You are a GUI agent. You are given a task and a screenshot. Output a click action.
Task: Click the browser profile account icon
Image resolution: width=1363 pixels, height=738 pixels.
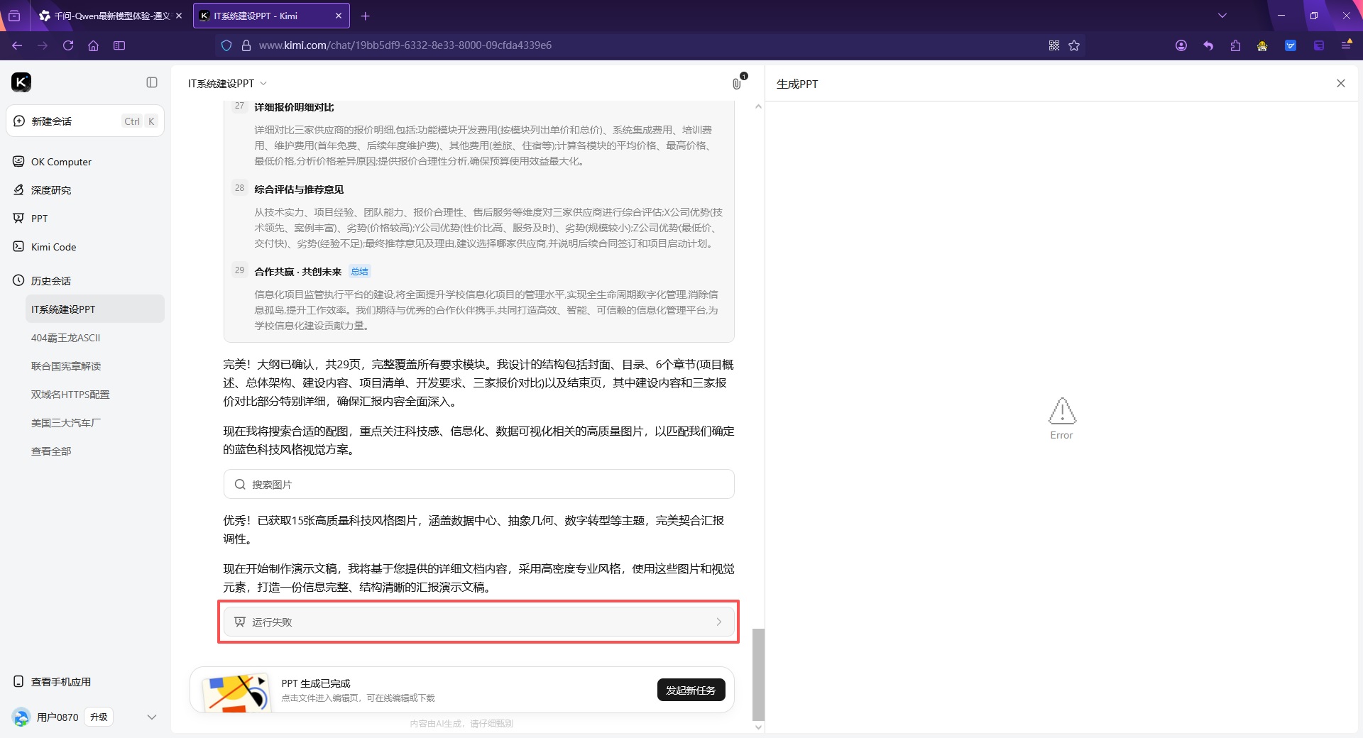1181,45
